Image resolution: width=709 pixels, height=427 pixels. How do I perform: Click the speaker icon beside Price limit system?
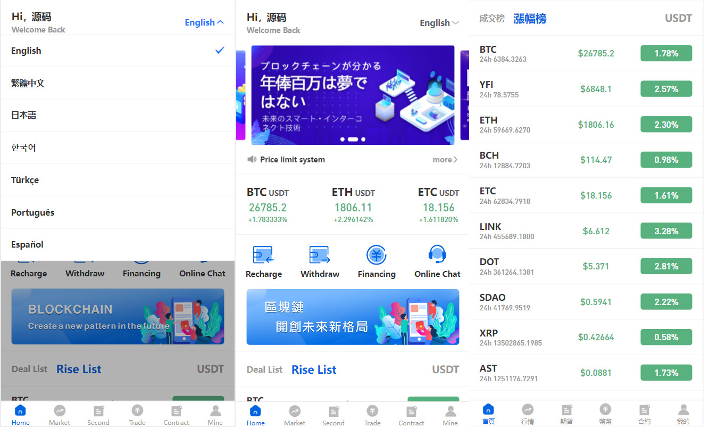pos(252,159)
